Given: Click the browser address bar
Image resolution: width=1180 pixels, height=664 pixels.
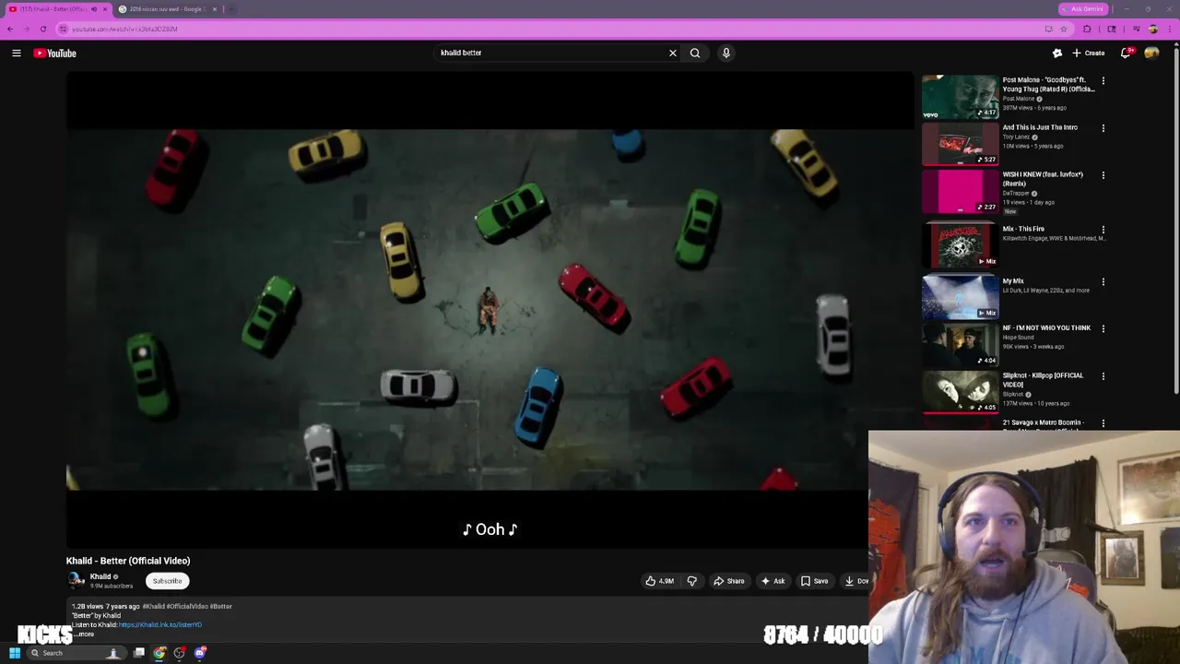Looking at the screenshot, I should coord(553,29).
